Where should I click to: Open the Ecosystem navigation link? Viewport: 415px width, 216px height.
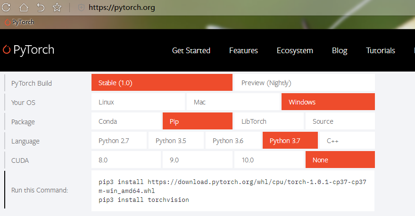pos(295,50)
